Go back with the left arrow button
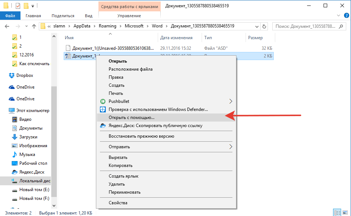The image size is (351, 216). [7, 26]
